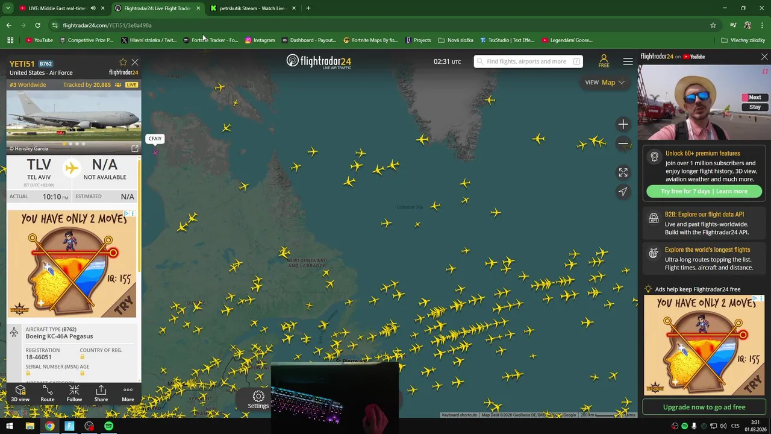Switch to petrskutik Stream tab
771x434 pixels.
point(252,8)
